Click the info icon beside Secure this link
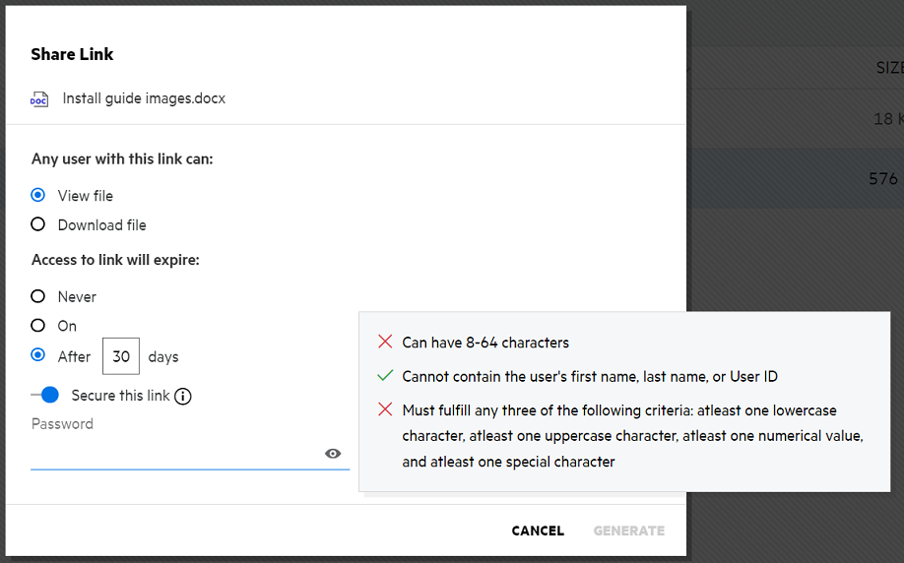904x563 pixels. click(183, 397)
